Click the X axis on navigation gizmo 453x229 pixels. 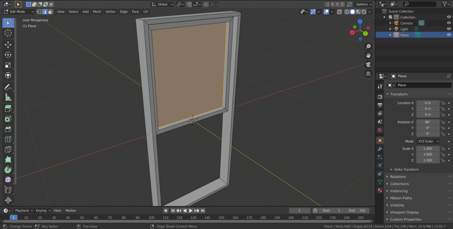[x=352, y=33]
